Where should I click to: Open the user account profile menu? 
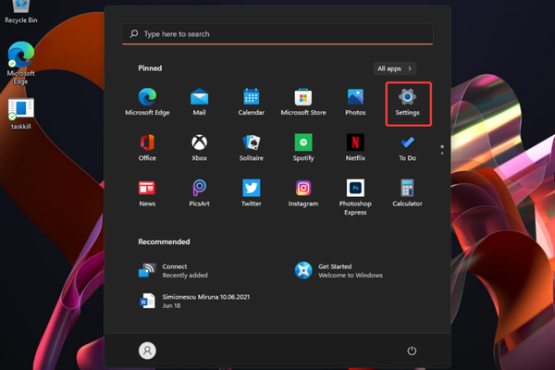coord(147,351)
